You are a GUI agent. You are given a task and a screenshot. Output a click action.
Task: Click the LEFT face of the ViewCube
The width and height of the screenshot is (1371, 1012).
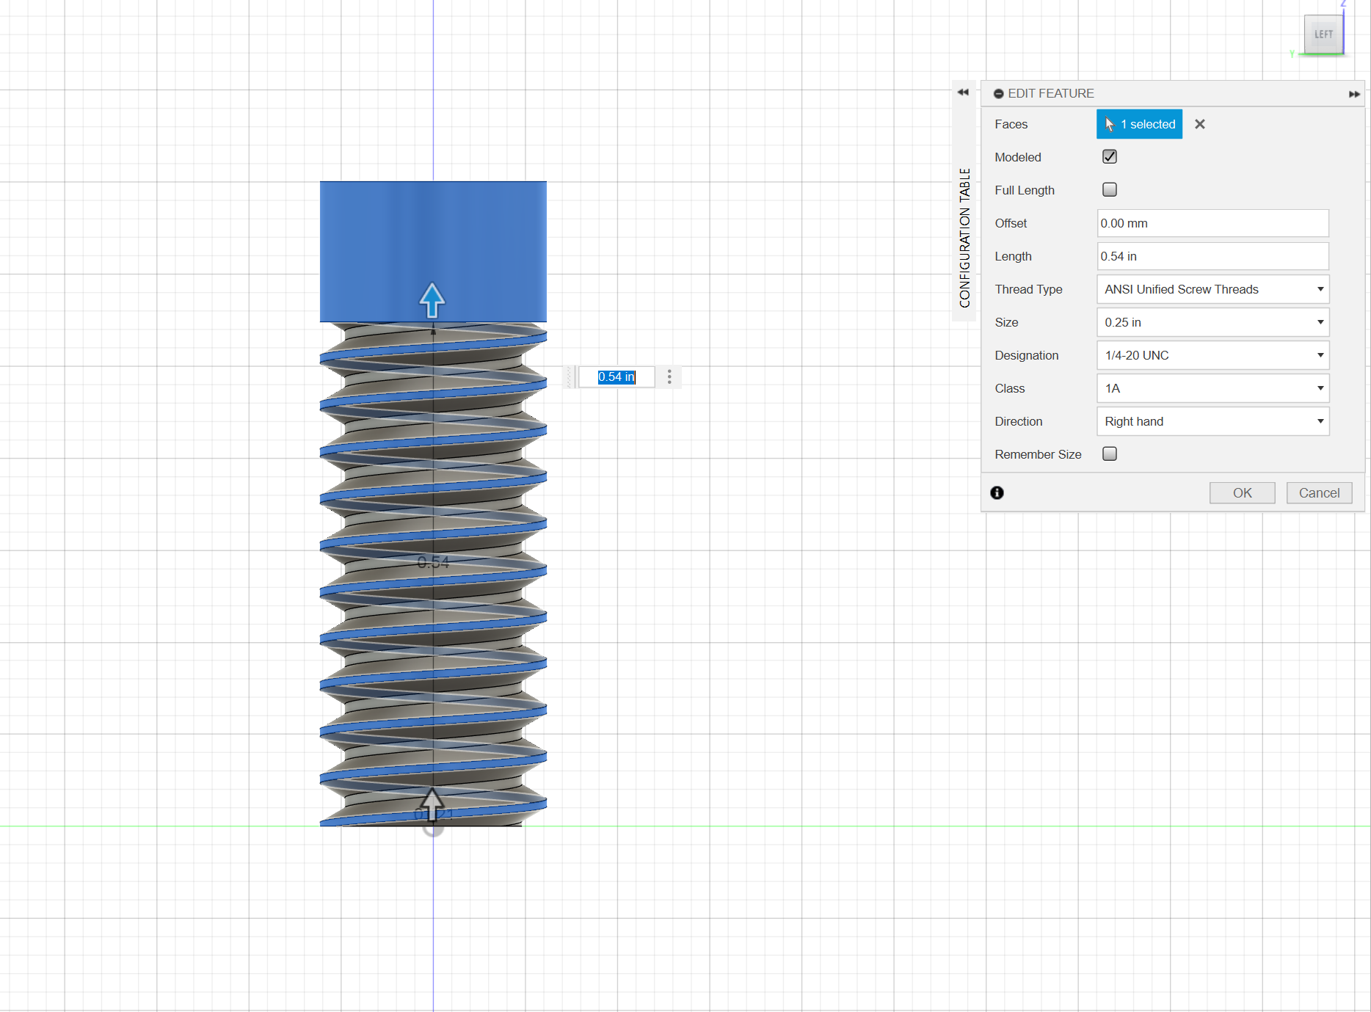coord(1323,34)
